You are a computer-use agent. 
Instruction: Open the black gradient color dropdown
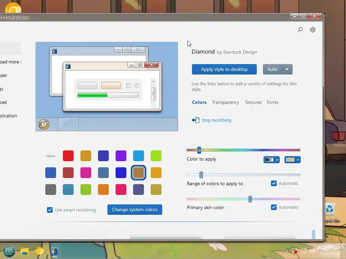click(272, 160)
